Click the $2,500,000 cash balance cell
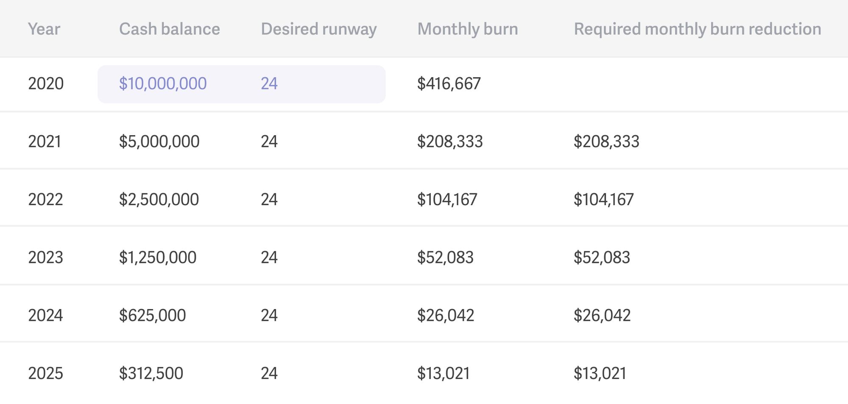This screenshot has width=848, height=404. 159,199
